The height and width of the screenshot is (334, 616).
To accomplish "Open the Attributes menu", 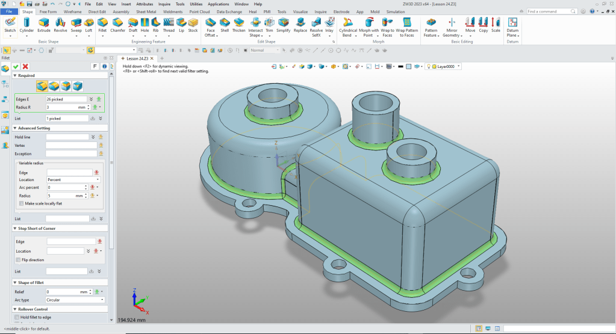I will click(145, 4).
